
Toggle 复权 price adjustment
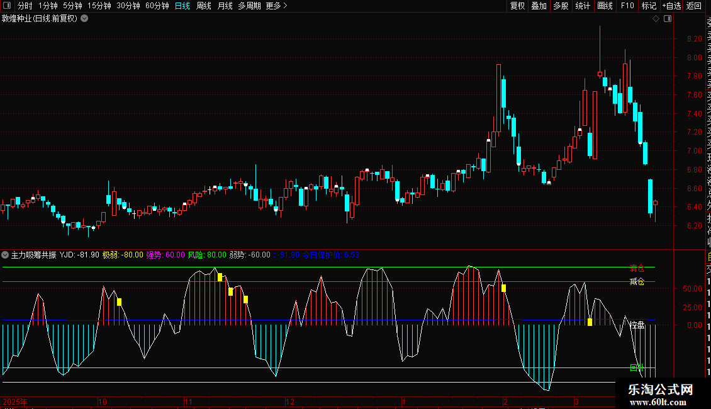click(x=517, y=6)
